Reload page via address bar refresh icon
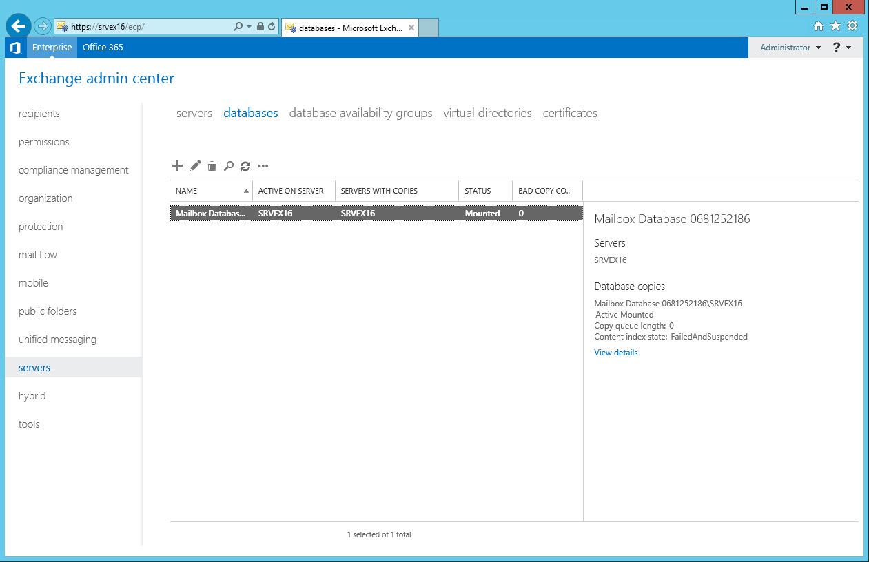This screenshot has width=869, height=562. click(272, 27)
